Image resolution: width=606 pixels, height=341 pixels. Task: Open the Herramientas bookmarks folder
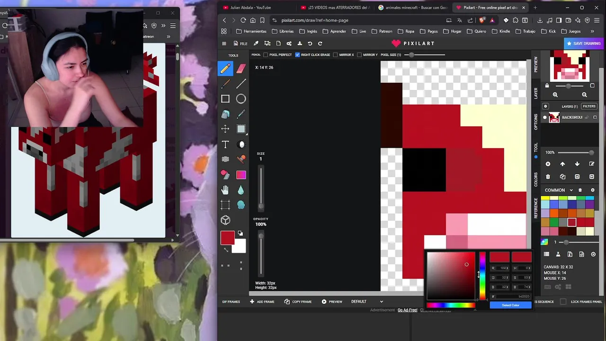(x=251, y=31)
